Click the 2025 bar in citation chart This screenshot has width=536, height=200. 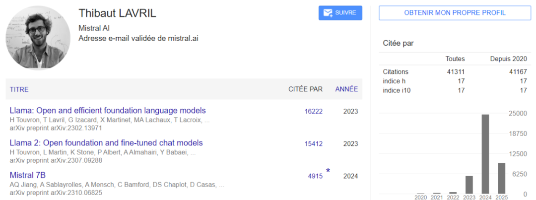[501, 178]
